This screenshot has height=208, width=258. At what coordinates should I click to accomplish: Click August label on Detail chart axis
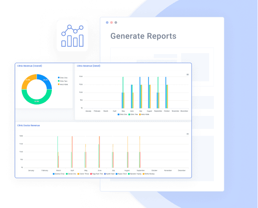click(149, 111)
